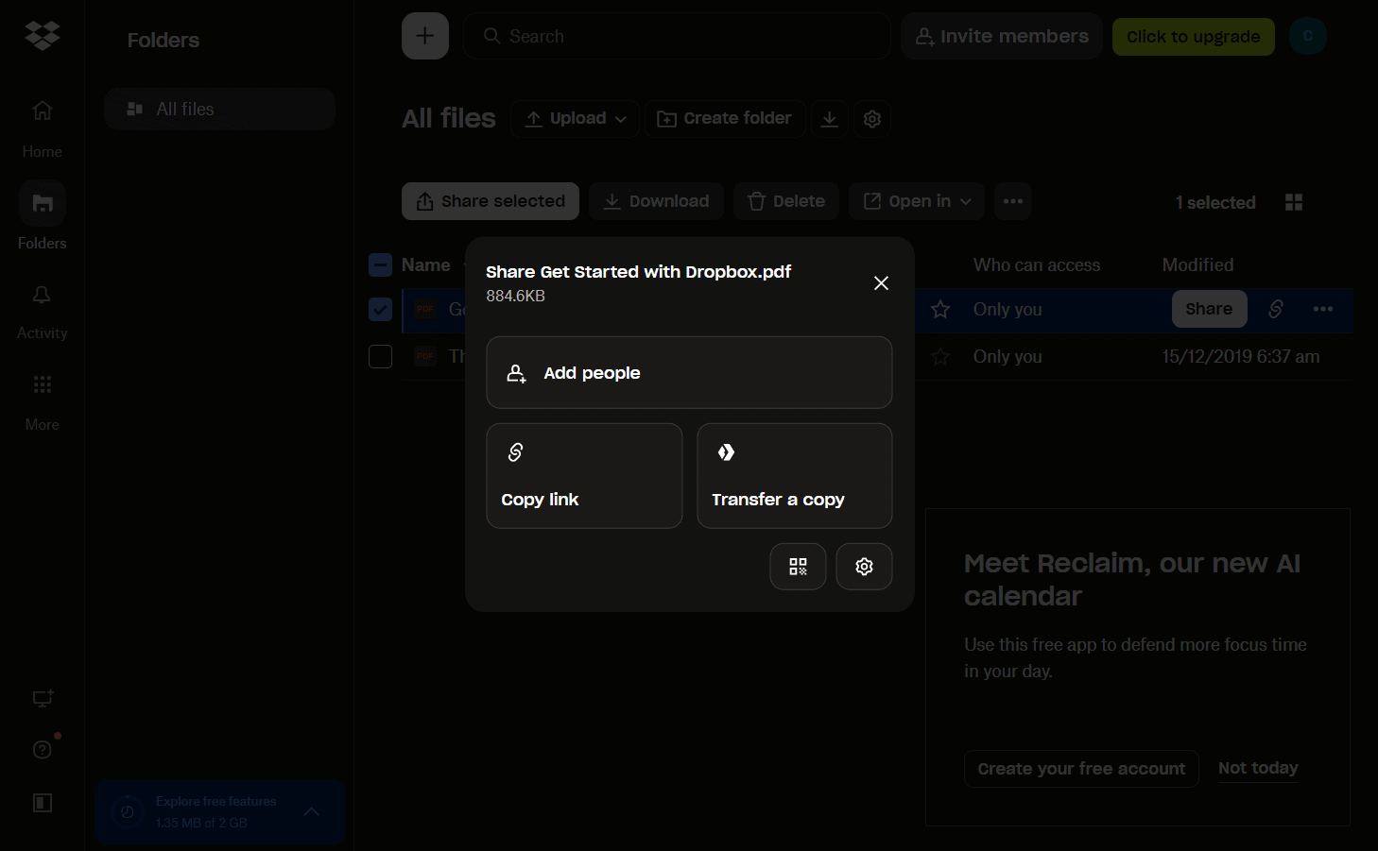Uncheck the Get Started with Dropbox checkbox
This screenshot has width=1378, height=851.
pyautogui.click(x=380, y=310)
